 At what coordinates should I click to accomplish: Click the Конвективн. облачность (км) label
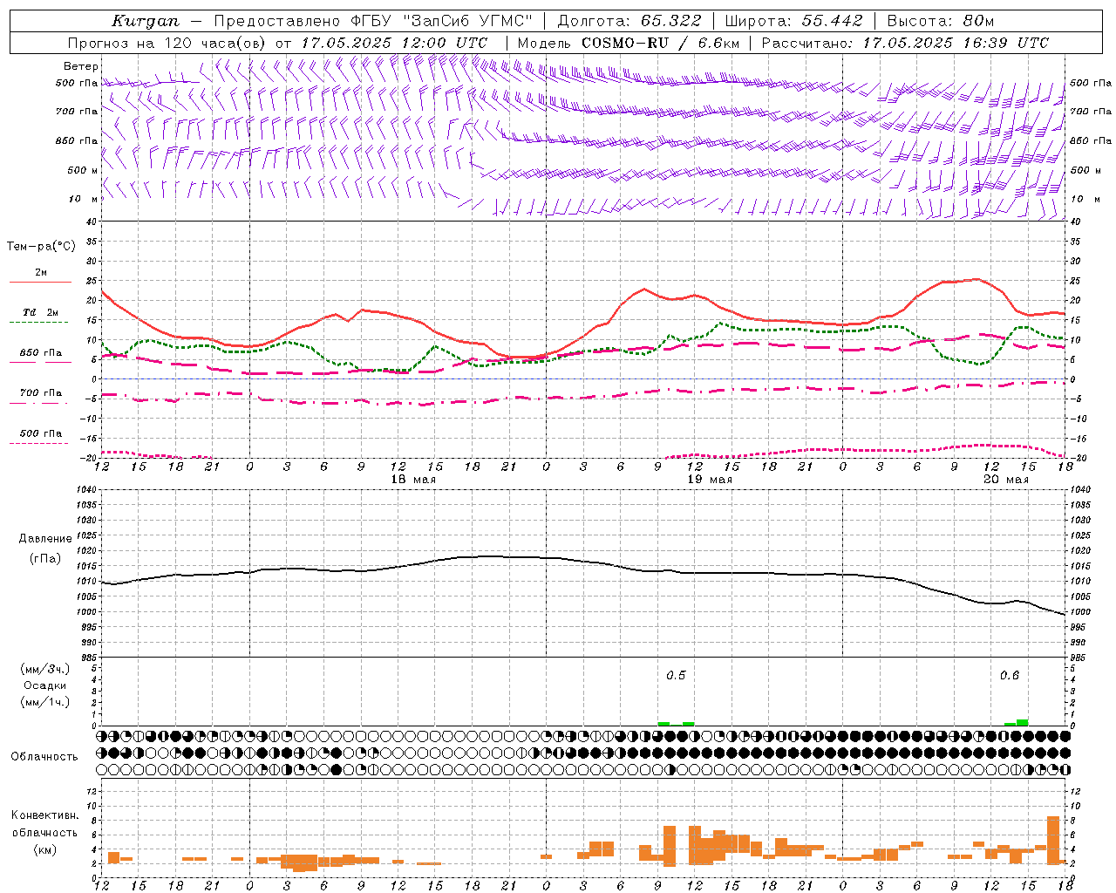click(44, 832)
